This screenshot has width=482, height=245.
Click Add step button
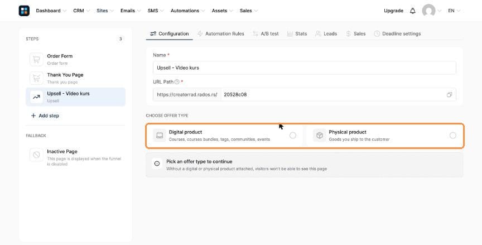pos(45,116)
